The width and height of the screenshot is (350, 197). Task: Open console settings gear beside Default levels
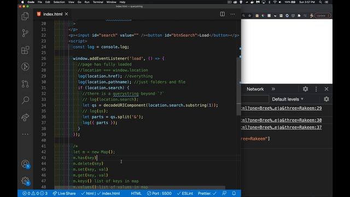(x=326, y=99)
